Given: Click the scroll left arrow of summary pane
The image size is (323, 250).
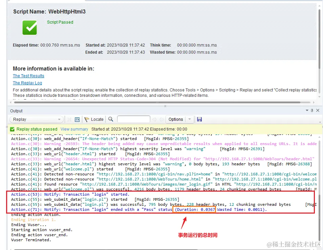Looking at the screenshot, I should tap(10, 102).
